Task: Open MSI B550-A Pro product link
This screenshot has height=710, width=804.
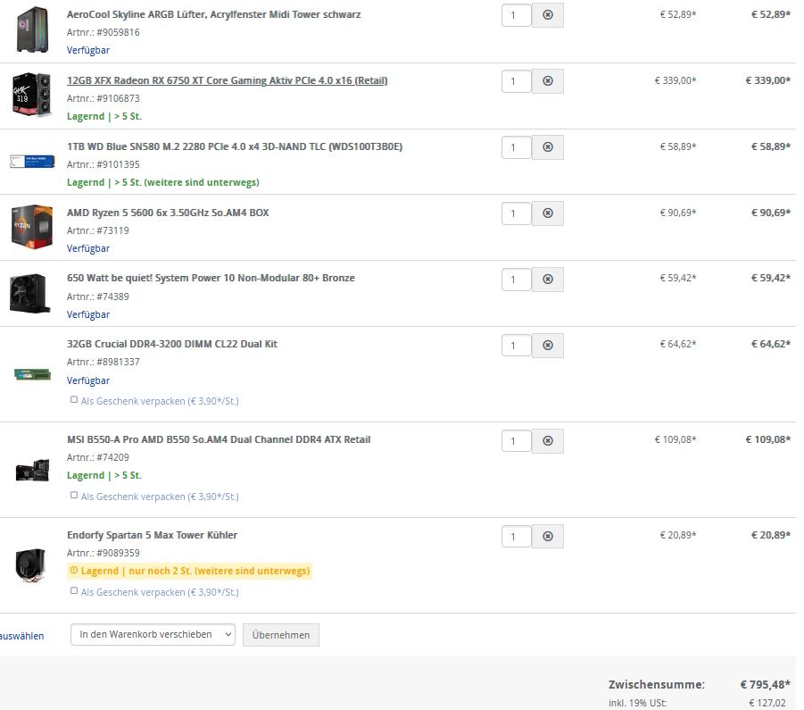Action: [x=219, y=439]
